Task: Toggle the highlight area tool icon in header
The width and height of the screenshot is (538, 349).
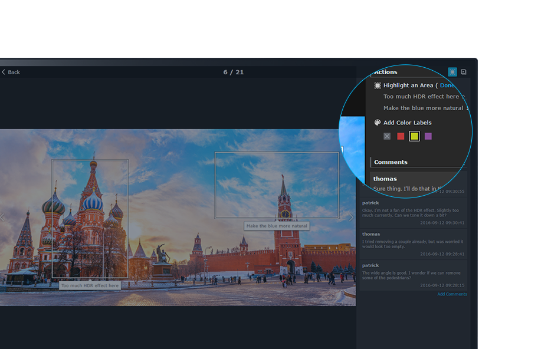Action: (452, 72)
